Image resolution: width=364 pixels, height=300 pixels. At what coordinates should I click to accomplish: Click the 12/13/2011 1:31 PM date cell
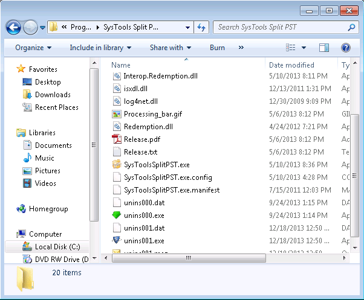(x=300, y=89)
